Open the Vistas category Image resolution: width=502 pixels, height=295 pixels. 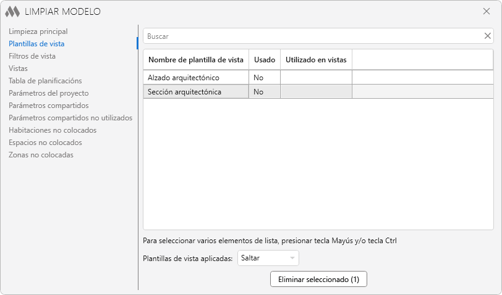pos(18,68)
